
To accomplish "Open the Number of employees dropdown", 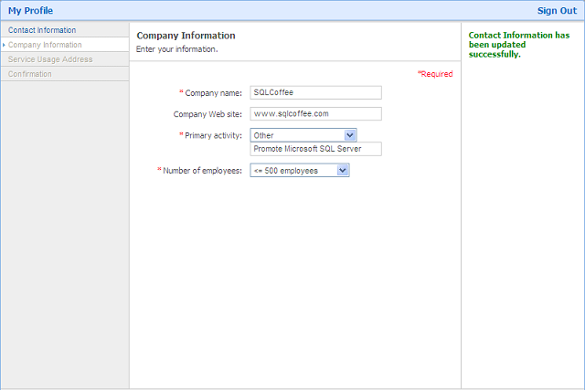I will [x=343, y=170].
